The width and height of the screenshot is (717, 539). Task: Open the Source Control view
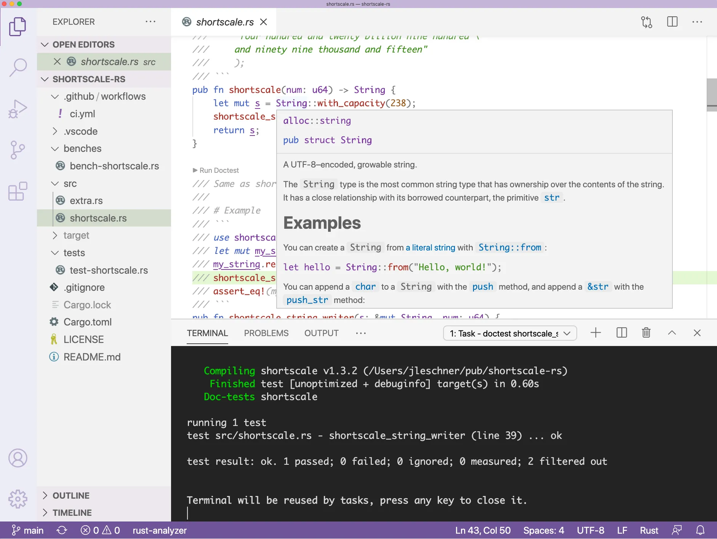click(x=17, y=150)
